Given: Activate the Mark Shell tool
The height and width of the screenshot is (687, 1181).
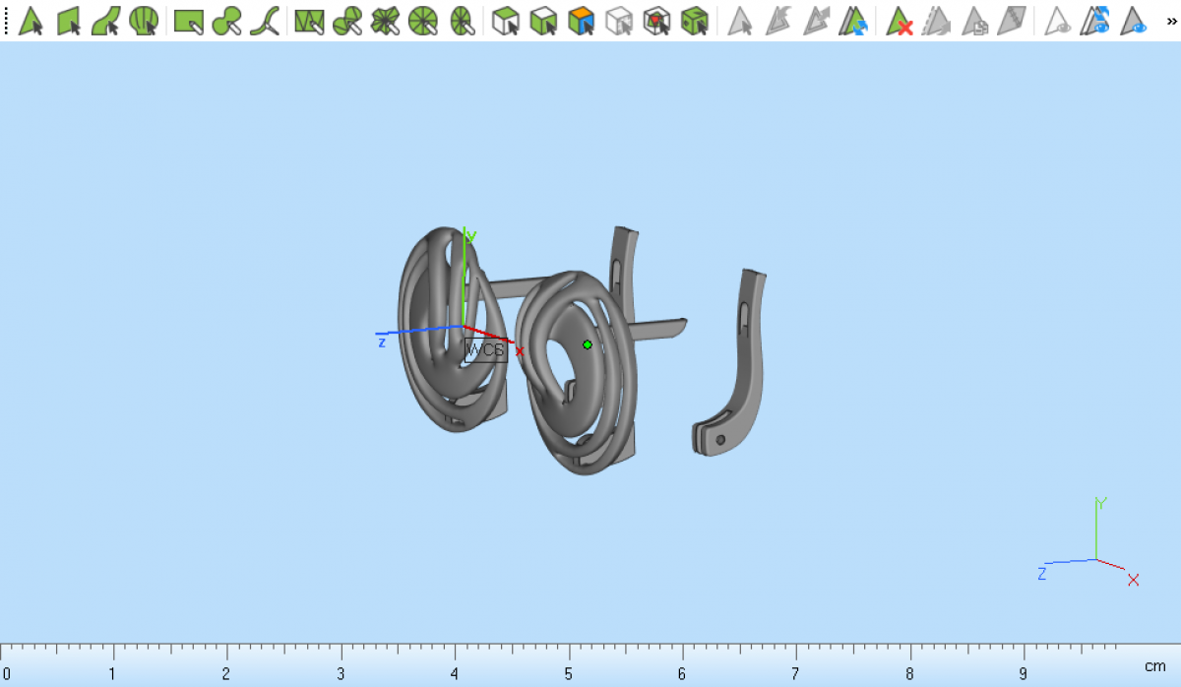Looking at the screenshot, I should pyautogui.click(x=144, y=21).
